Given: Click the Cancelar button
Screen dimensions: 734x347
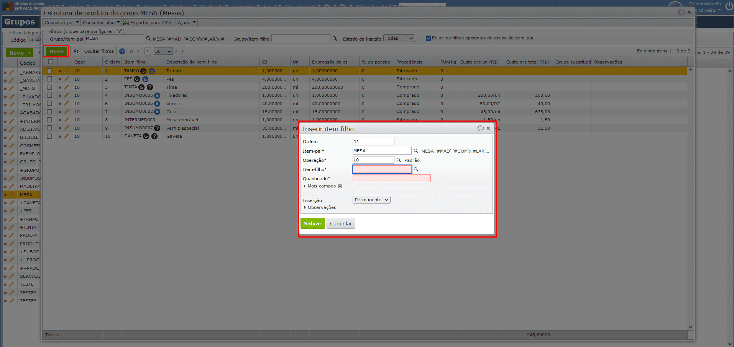Looking at the screenshot, I should pos(341,223).
